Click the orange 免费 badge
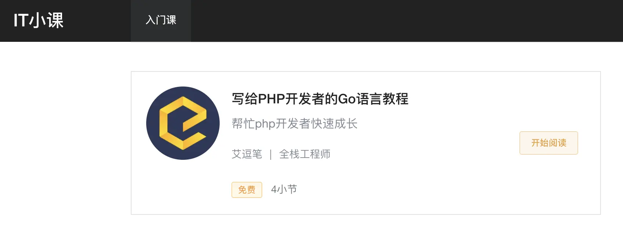Screen dimensions: 623x228 pos(247,190)
